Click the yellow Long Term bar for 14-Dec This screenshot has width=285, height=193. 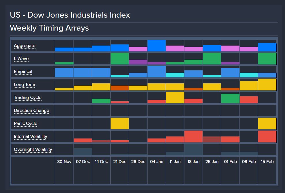click(x=101, y=87)
